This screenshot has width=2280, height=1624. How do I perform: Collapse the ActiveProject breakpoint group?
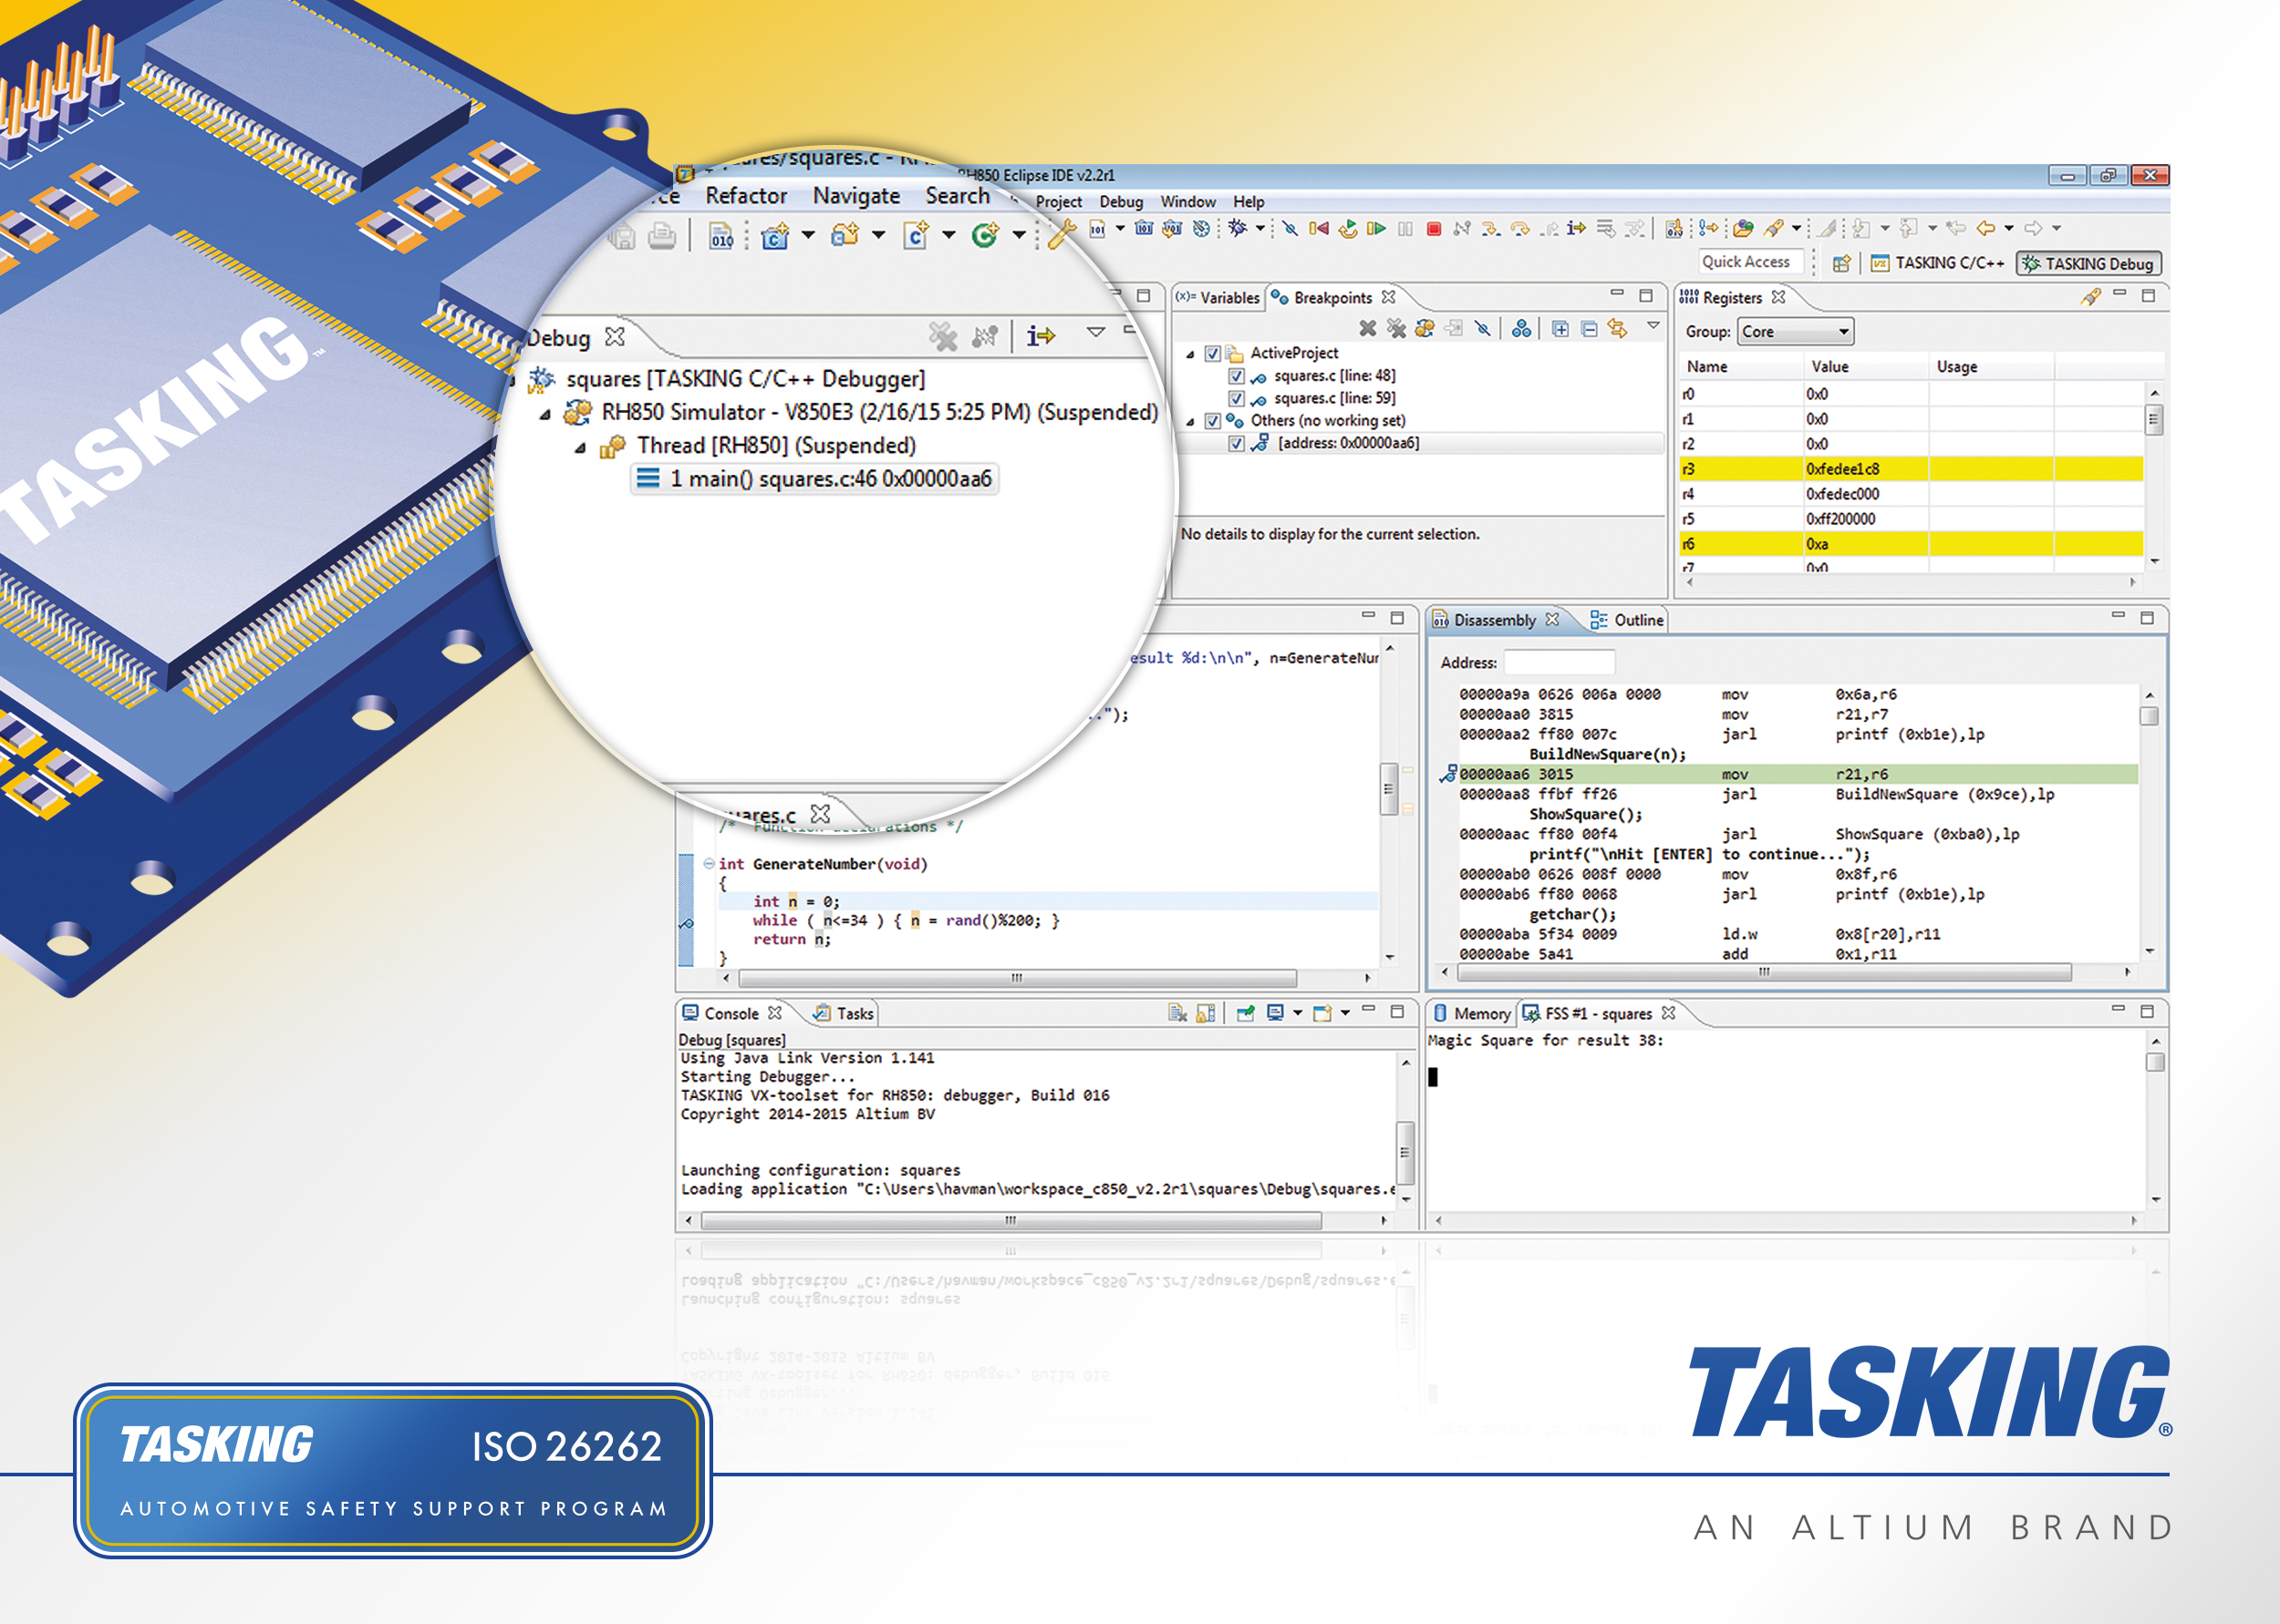[1189, 354]
